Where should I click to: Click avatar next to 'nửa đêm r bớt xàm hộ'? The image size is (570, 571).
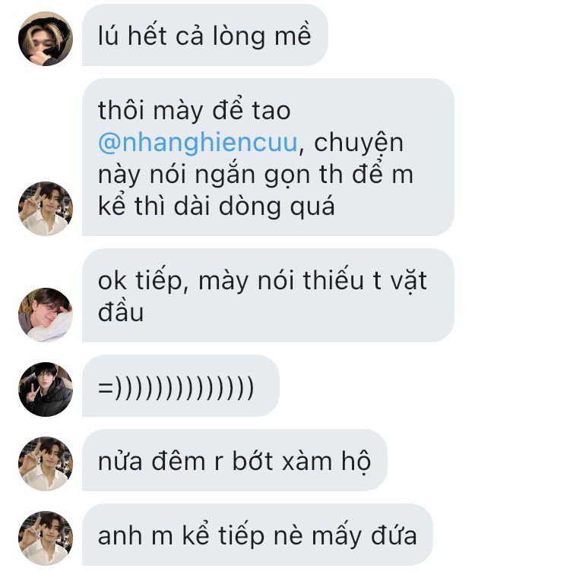point(46,464)
